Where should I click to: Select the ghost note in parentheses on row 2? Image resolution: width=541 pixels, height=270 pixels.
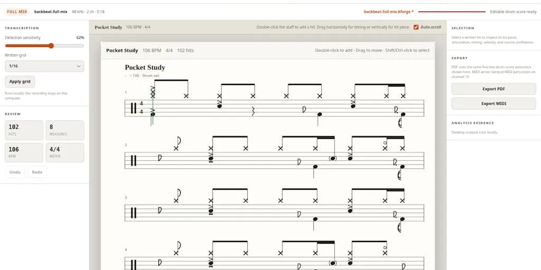(x=333, y=158)
